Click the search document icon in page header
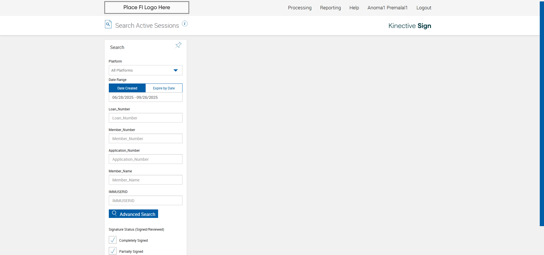Image resolution: width=544 pixels, height=255 pixels. [x=108, y=24]
